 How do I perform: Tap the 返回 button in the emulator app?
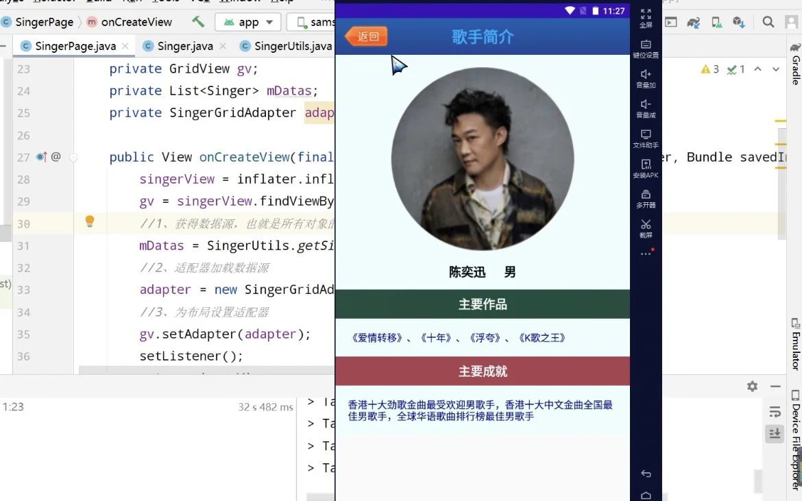tap(365, 36)
